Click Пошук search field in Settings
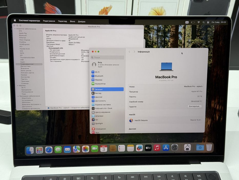Image resolution: width=239 pixels, height=180 pixels. tap(107, 58)
